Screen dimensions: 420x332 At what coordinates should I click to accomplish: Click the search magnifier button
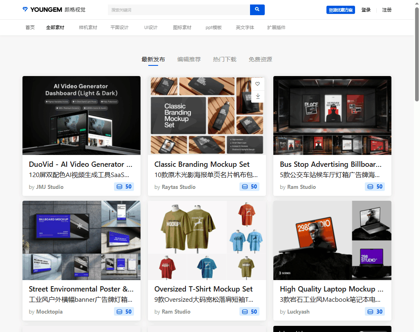(x=257, y=9)
